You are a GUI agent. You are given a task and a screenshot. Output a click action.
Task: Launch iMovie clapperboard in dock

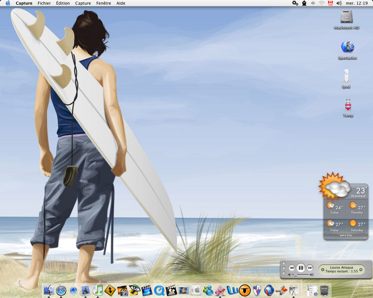(x=147, y=290)
